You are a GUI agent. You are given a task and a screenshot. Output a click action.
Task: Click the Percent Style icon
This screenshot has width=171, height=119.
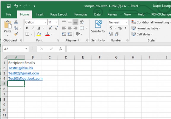[120, 28]
